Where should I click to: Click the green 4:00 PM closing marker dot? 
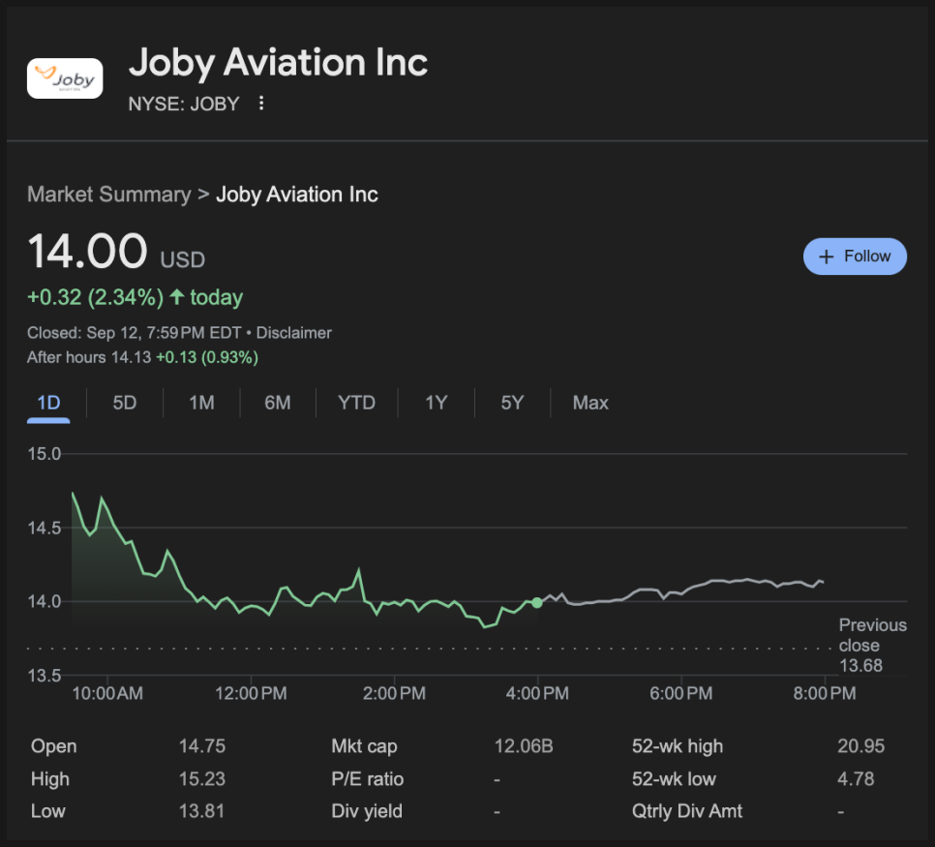537,602
